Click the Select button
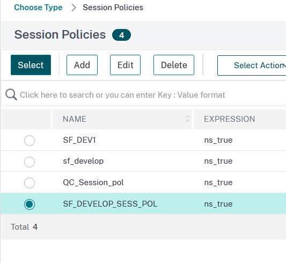The width and height of the screenshot is (286, 263). pyautogui.click(x=31, y=65)
